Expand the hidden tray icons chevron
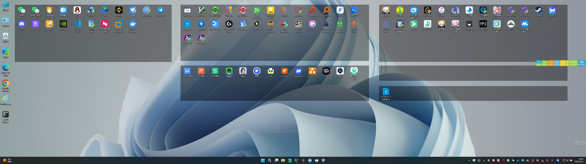Image resolution: width=586 pixels, height=164 pixels. 469,160
